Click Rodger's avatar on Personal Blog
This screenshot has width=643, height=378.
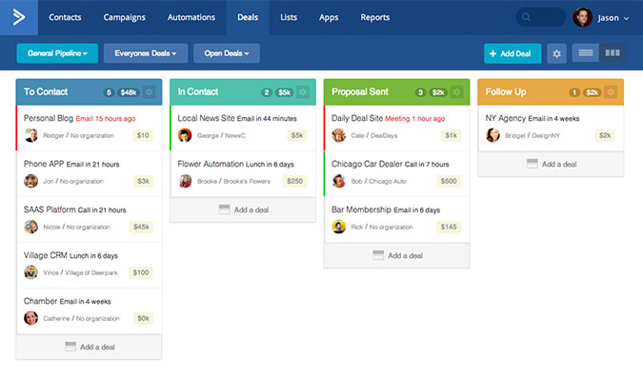(x=30, y=135)
